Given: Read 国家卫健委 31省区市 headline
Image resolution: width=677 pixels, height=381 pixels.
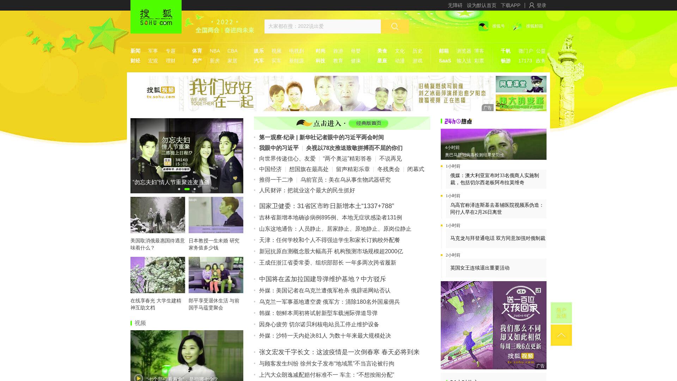Looking at the screenshot, I should click(327, 206).
